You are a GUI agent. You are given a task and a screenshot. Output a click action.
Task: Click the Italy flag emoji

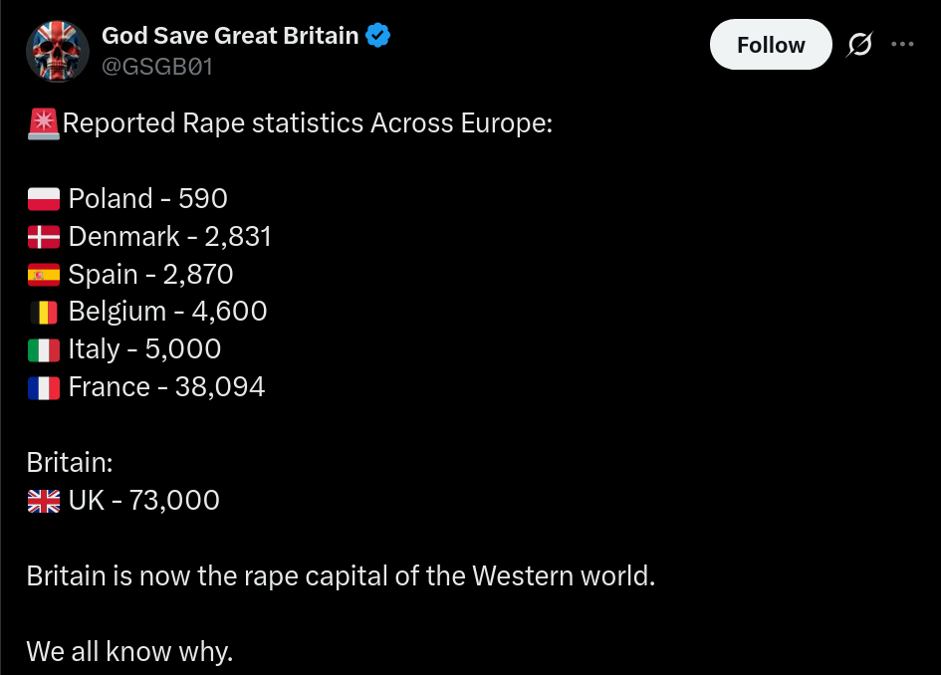tap(44, 350)
